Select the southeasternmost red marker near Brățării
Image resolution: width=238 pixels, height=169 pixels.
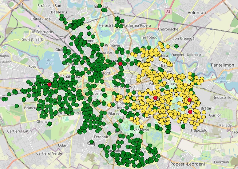(x=190, y=112)
